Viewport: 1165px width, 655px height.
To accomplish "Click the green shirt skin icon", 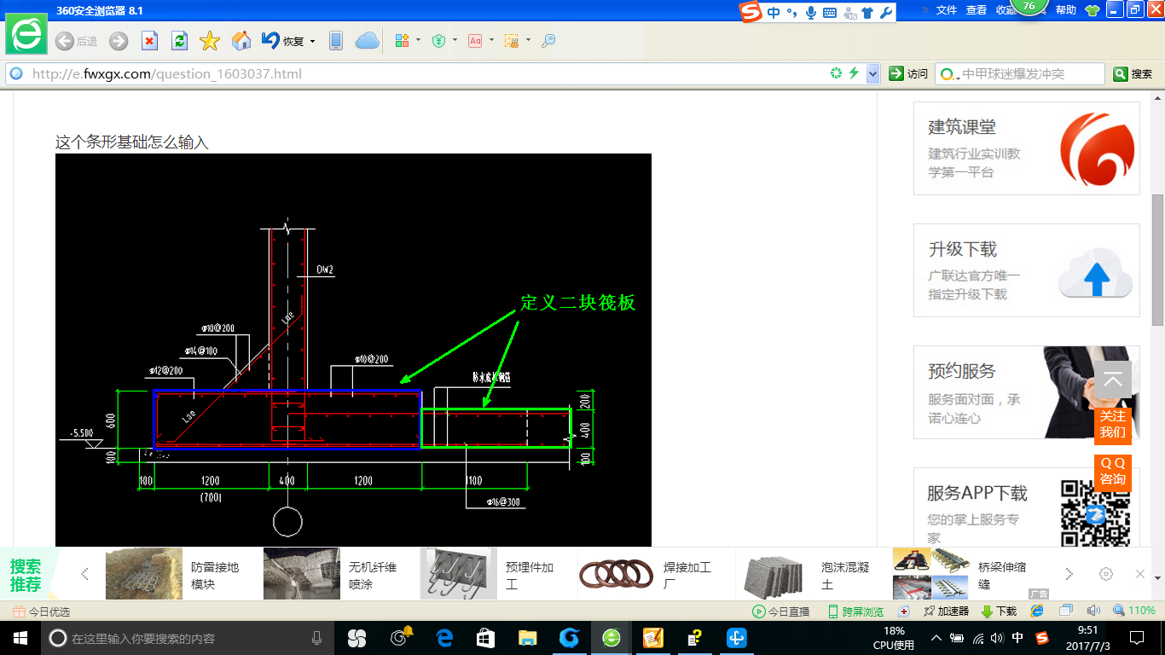I will pos(1092,11).
